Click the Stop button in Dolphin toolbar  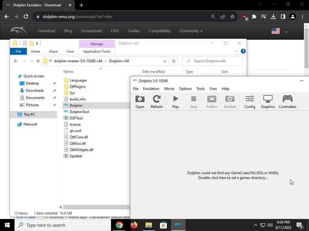[193, 102]
